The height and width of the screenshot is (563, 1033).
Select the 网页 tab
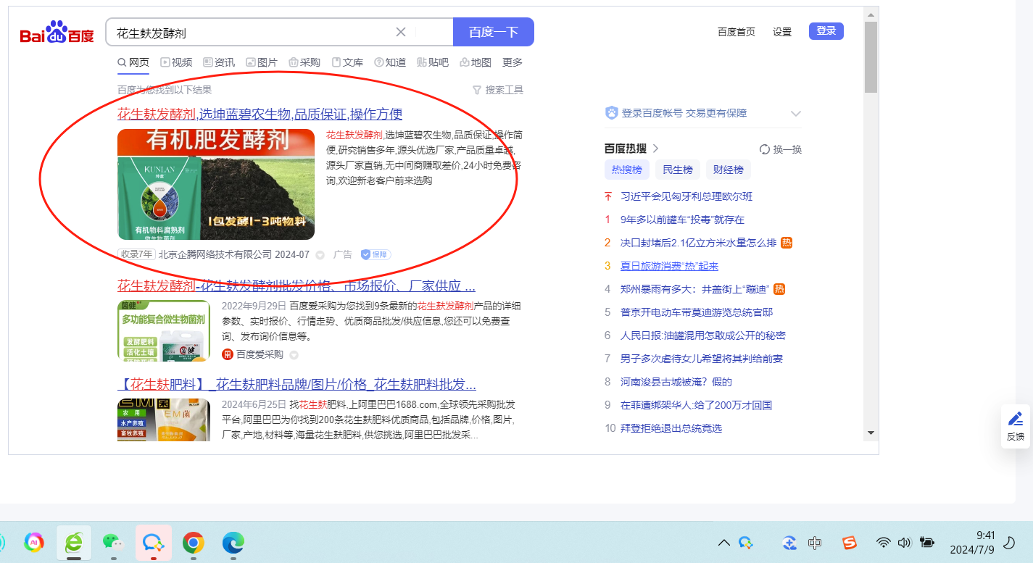133,62
